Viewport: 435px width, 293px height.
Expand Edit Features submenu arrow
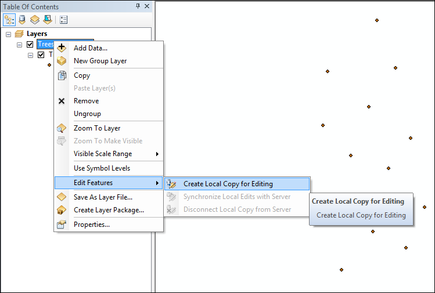157,183
